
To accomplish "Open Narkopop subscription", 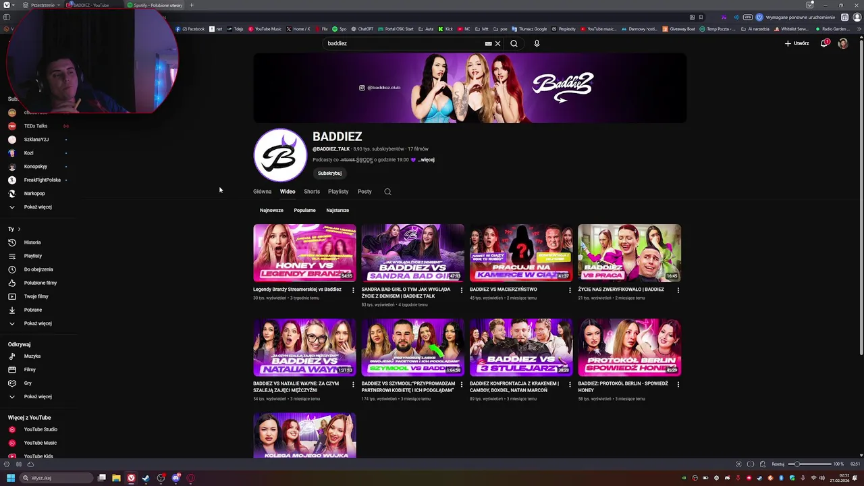I will coord(34,194).
